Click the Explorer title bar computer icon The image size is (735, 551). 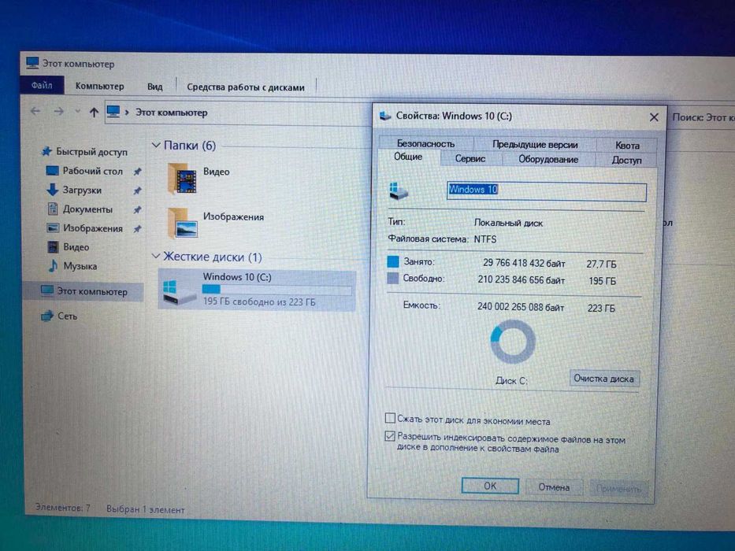32,63
